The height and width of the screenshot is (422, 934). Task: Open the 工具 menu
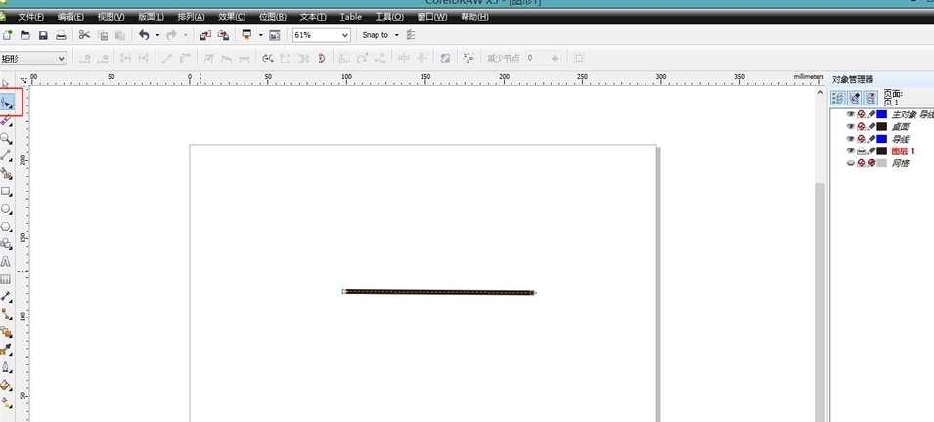point(389,17)
